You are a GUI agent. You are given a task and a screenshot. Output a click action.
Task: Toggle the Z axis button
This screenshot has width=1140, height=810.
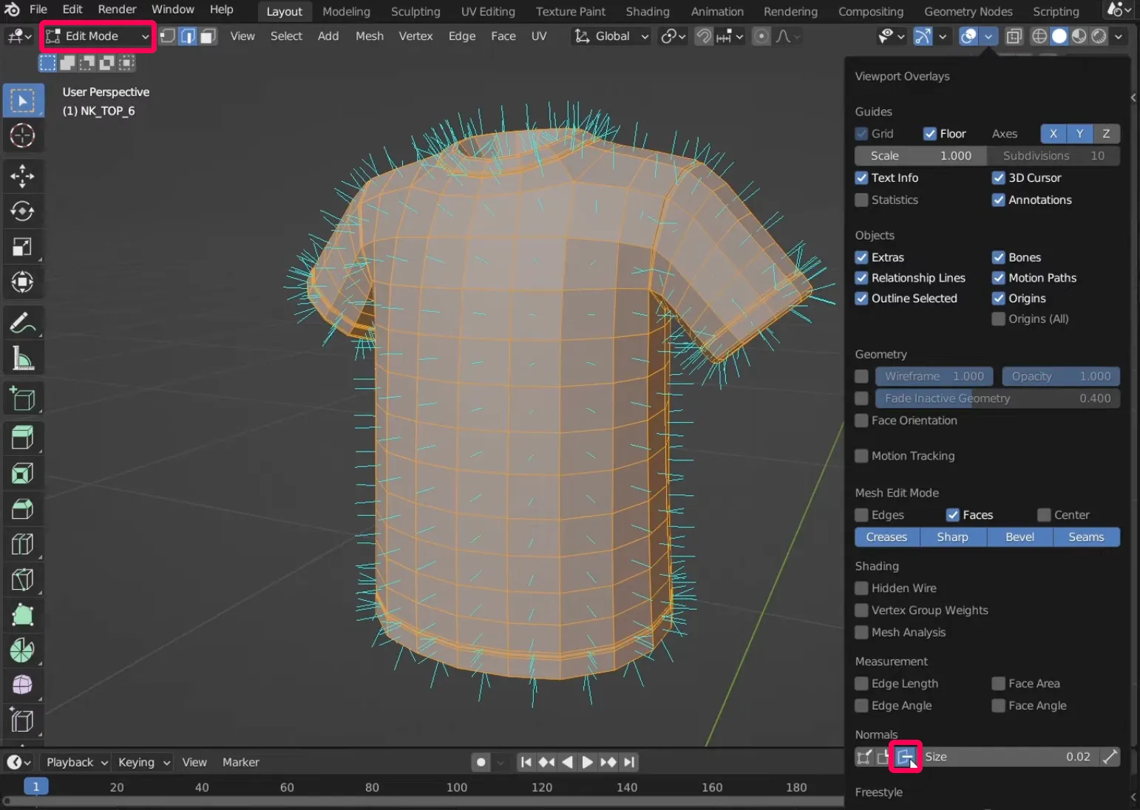1106,134
